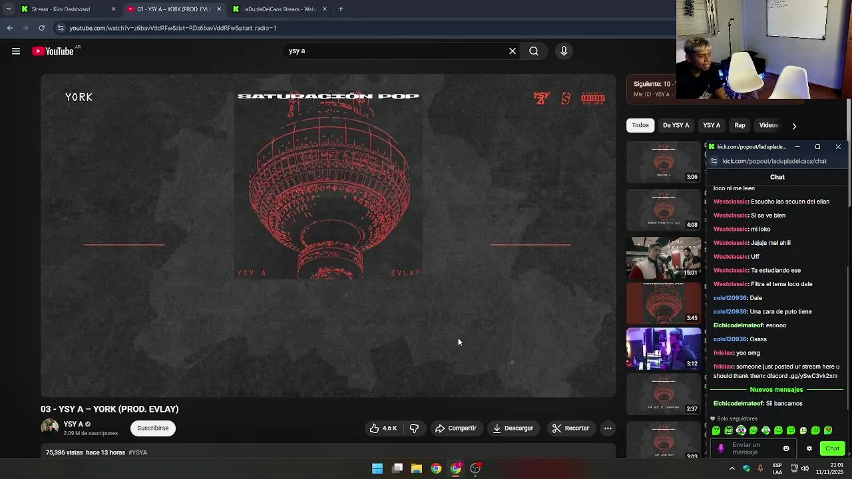Close the YSY A YORK browser tab

tap(219, 9)
